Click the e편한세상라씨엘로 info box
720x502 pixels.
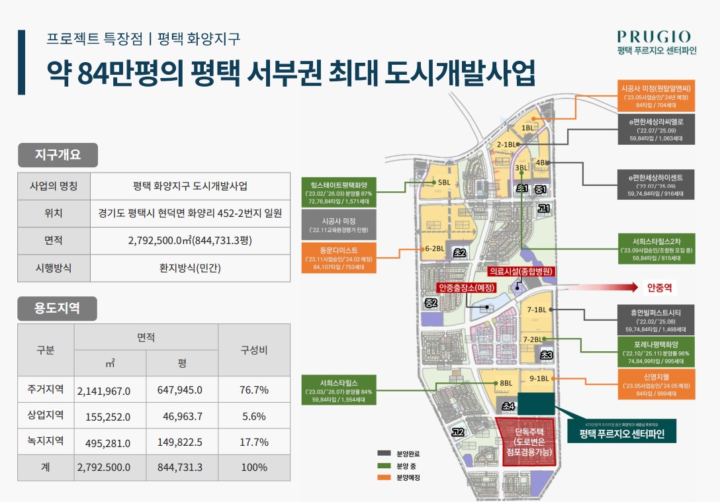pyautogui.click(x=656, y=130)
